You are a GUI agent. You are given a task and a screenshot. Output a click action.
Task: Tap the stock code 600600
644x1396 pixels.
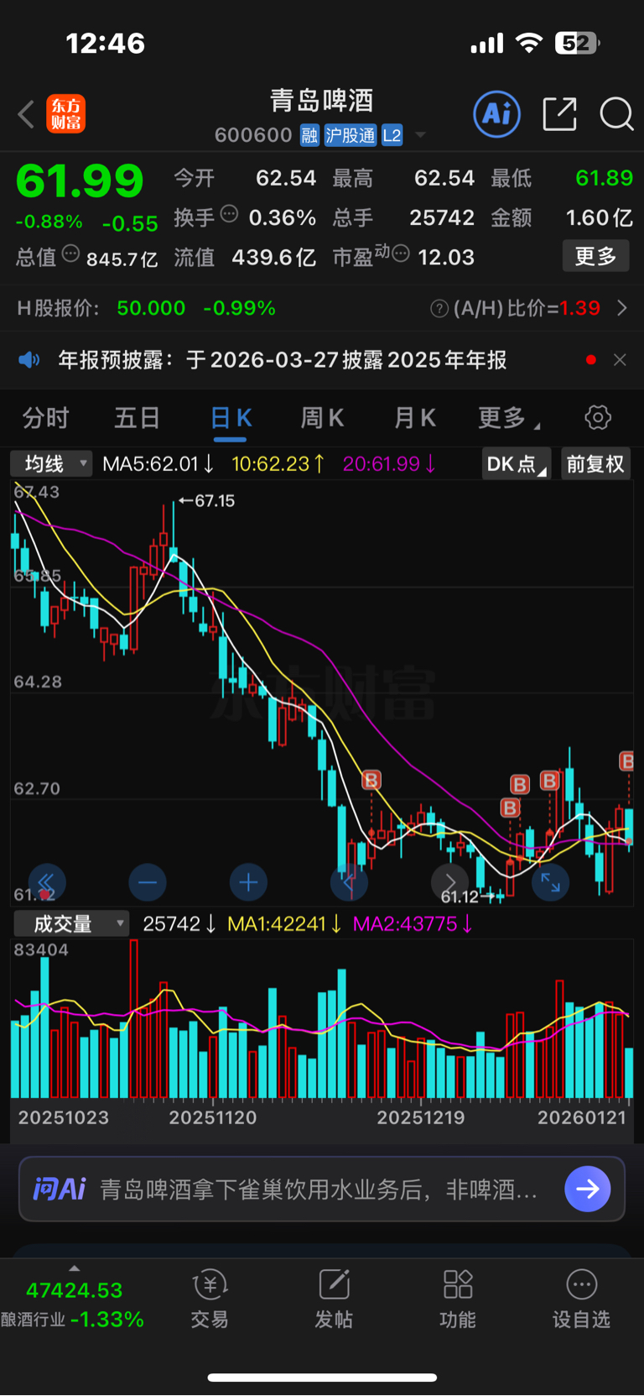coord(253,135)
